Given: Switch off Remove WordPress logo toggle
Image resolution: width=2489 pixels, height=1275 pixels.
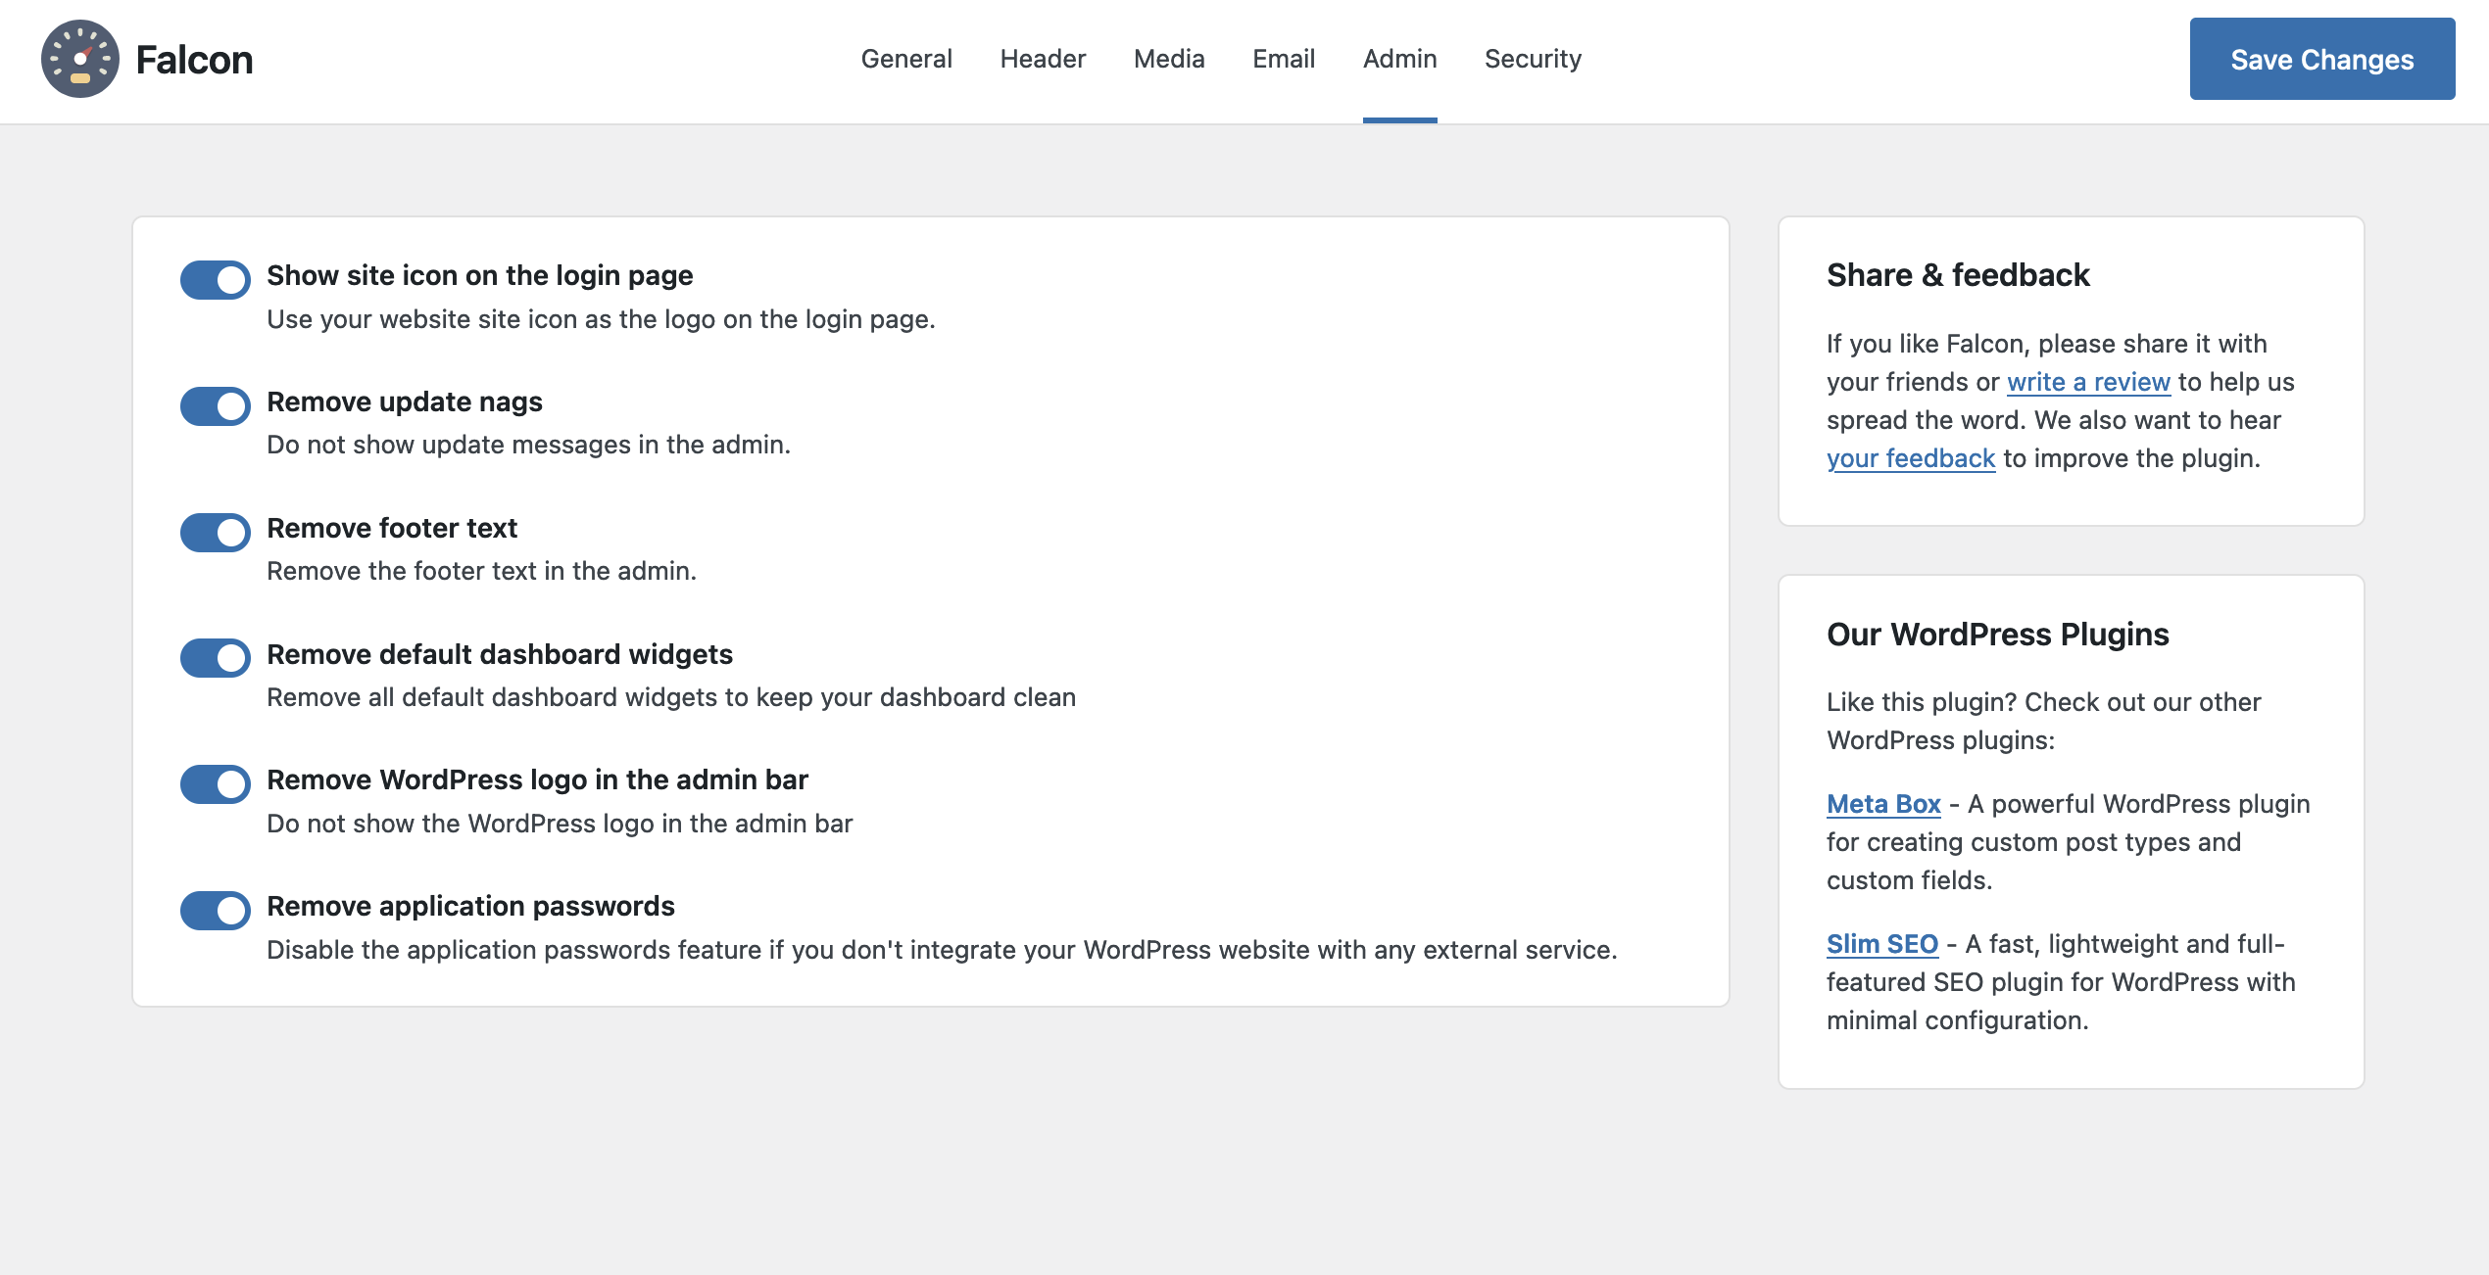Looking at the screenshot, I should point(215,783).
